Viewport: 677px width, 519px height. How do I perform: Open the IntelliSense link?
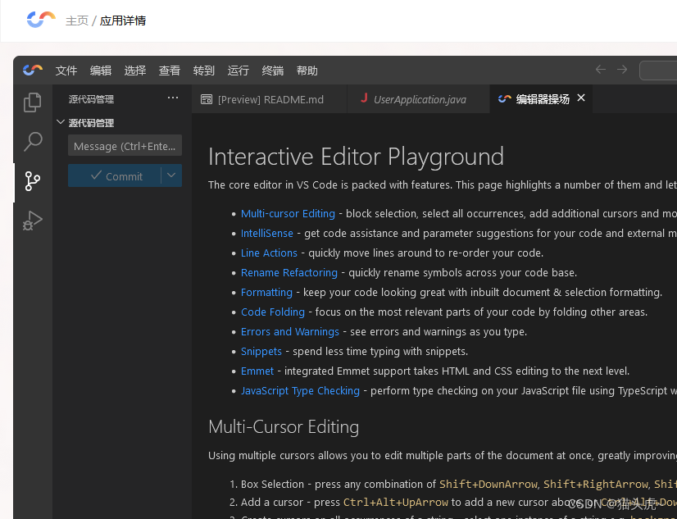coord(267,233)
